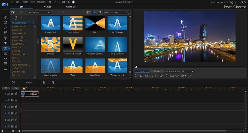Image resolution: width=248 pixels, height=133 pixels.
Task: Open the Plugins menu
Action: 25,2
